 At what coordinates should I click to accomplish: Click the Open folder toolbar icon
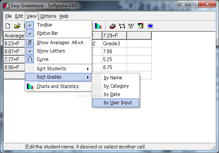[x=17, y=26]
